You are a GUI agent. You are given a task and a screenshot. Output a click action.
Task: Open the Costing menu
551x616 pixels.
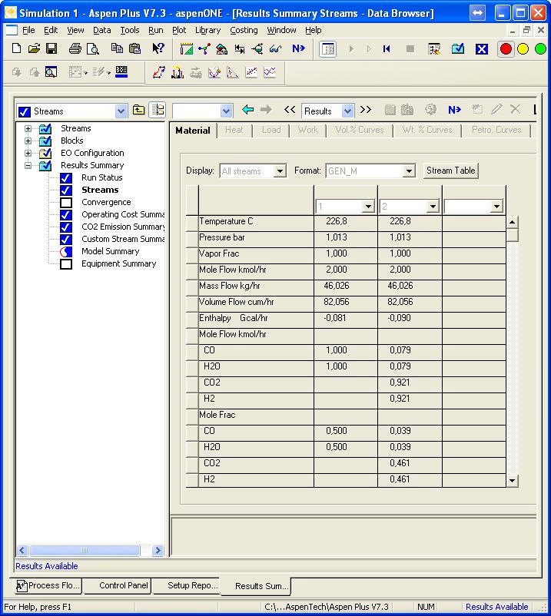click(244, 30)
